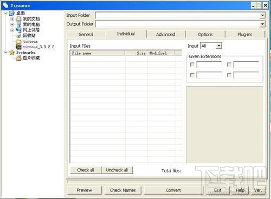
Task: Select the Desktop (桌面) icon in tree
Action: click(12, 13)
